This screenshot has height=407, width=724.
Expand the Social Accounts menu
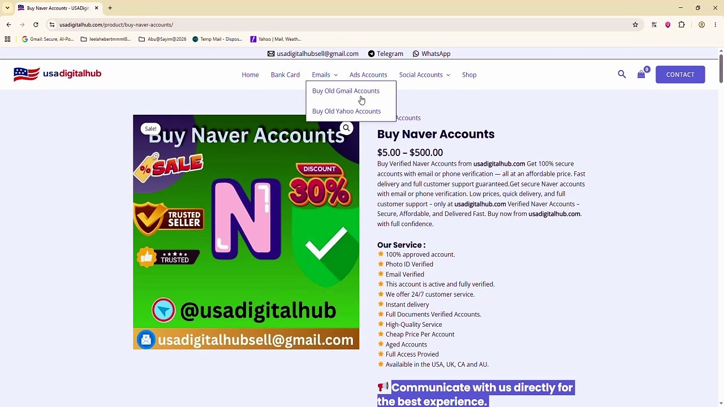425,75
